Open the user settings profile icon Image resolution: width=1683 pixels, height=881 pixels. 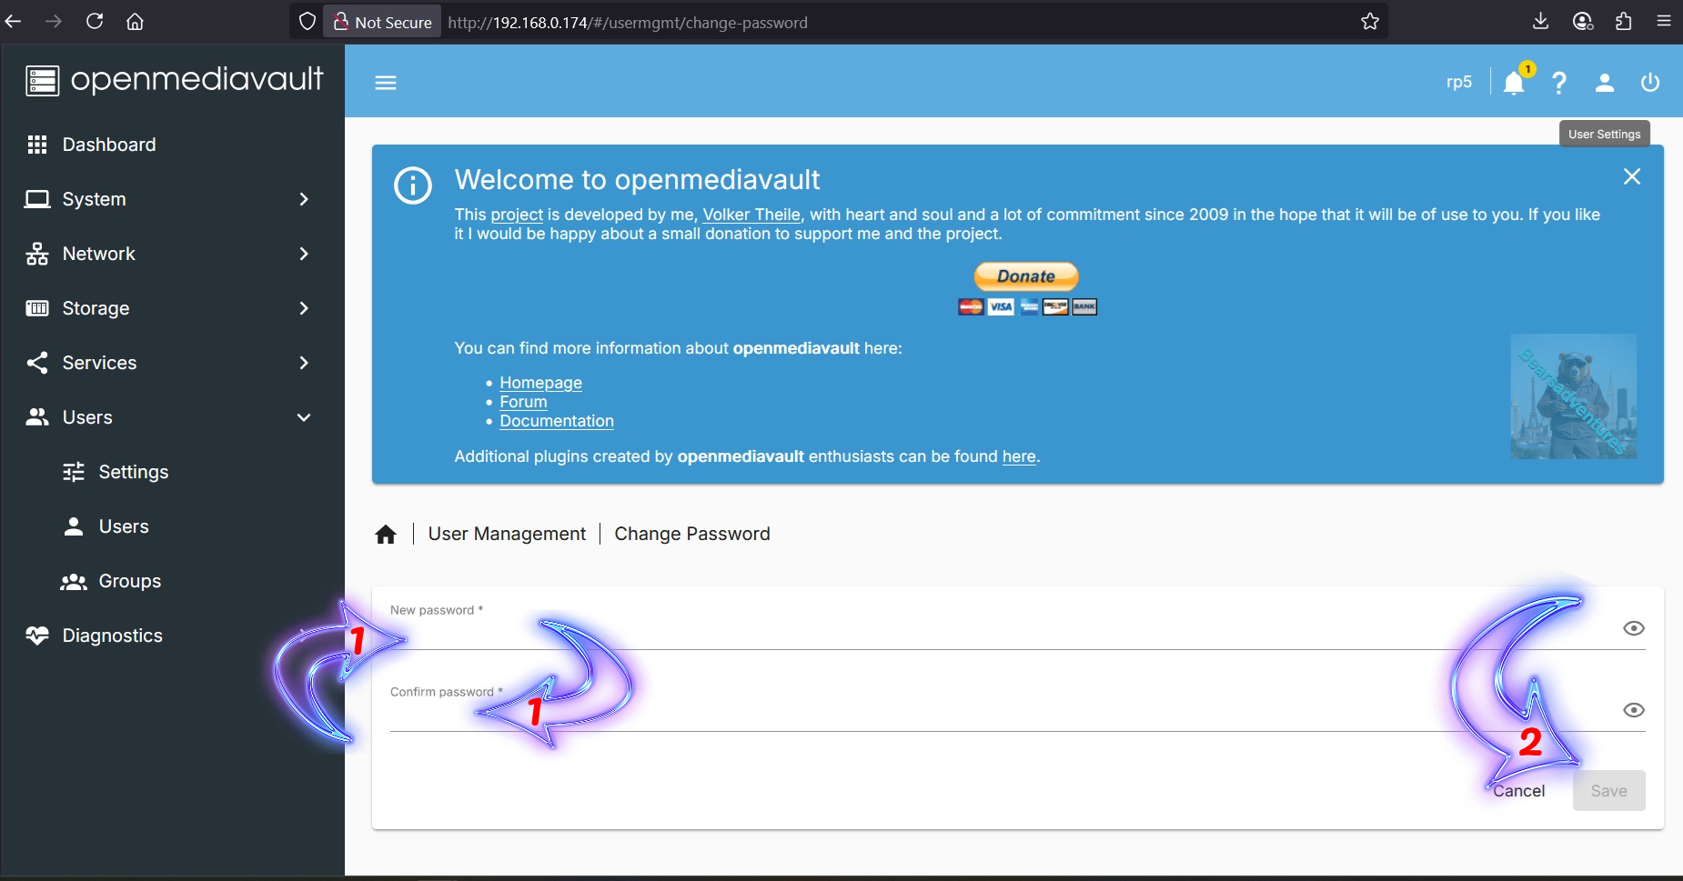1605,83
